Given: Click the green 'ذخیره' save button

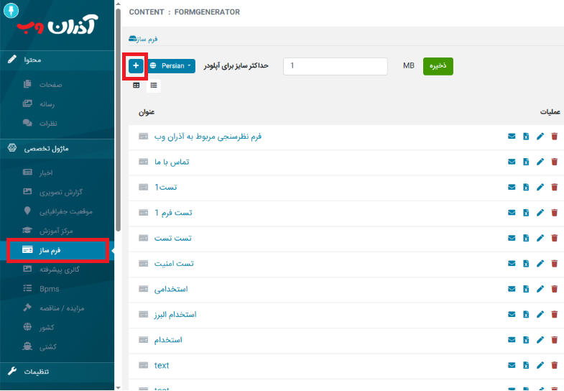Looking at the screenshot, I should pyautogui.click(x=438, y=66).
